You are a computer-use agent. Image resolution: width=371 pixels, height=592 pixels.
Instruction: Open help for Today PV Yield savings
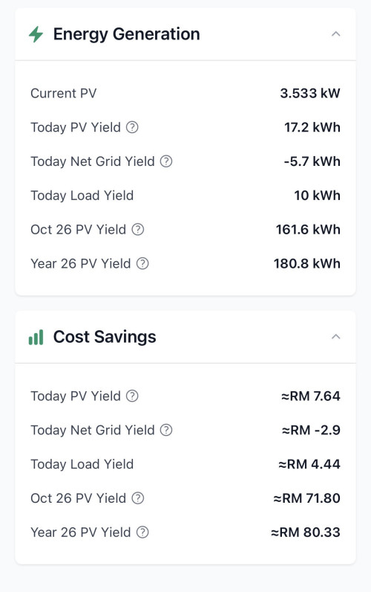(132, 396)
